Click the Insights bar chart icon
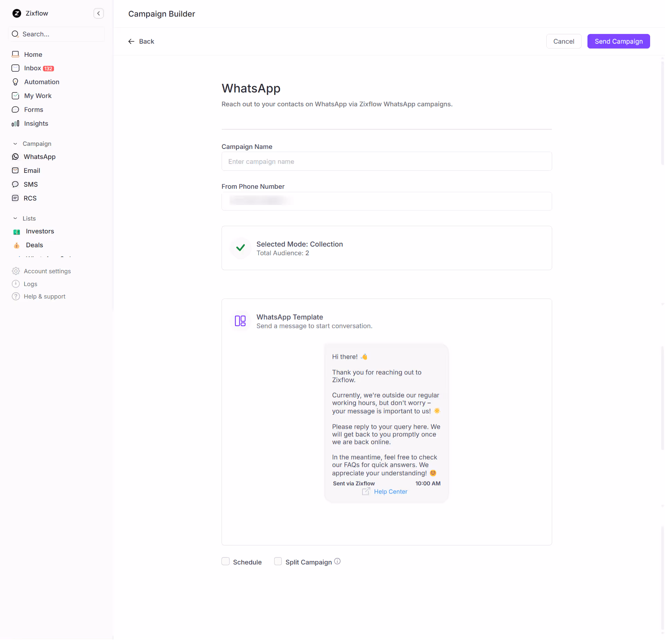 point(15,123)
